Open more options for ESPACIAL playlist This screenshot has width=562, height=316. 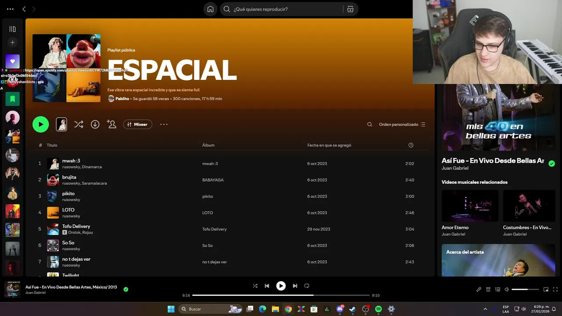(x=164, y=124)
